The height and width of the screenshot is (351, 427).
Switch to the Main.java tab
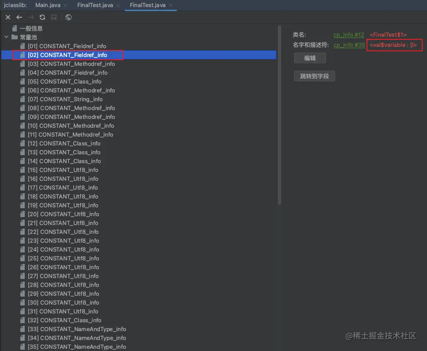click(48, 5)
